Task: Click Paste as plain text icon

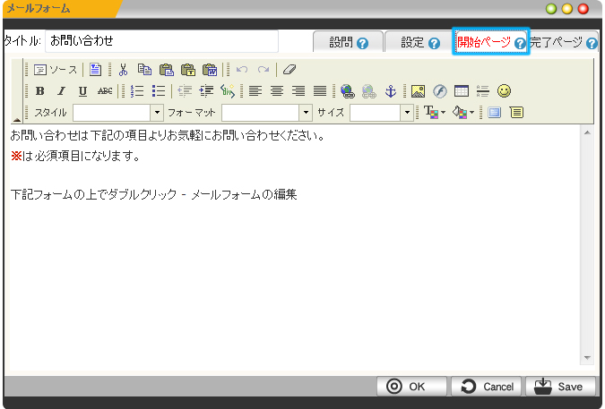Action: coord(188,70)
